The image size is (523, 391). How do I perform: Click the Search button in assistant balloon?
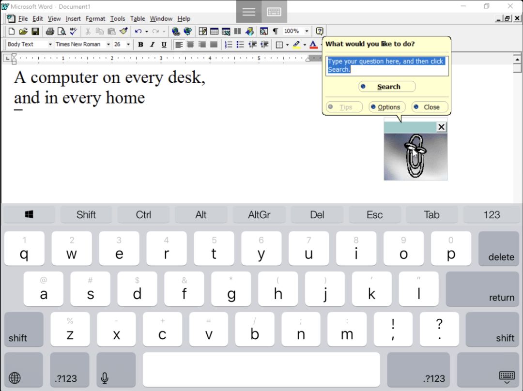[x=387, y=87]
